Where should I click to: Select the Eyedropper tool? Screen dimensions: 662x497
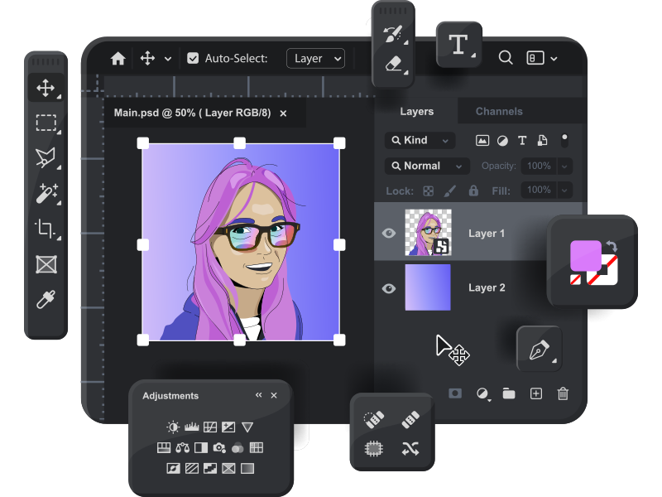point(46,299)
